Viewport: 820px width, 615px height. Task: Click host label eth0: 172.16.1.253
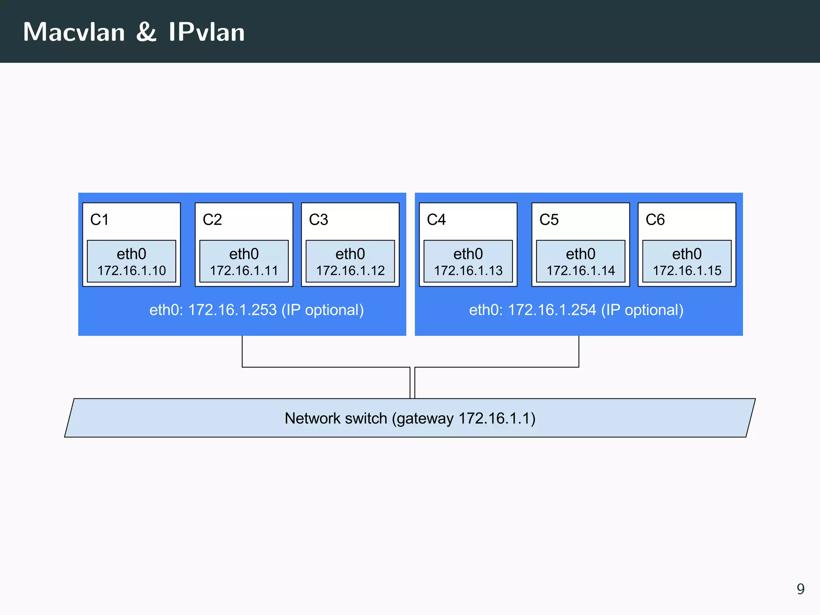click(256, 310)
